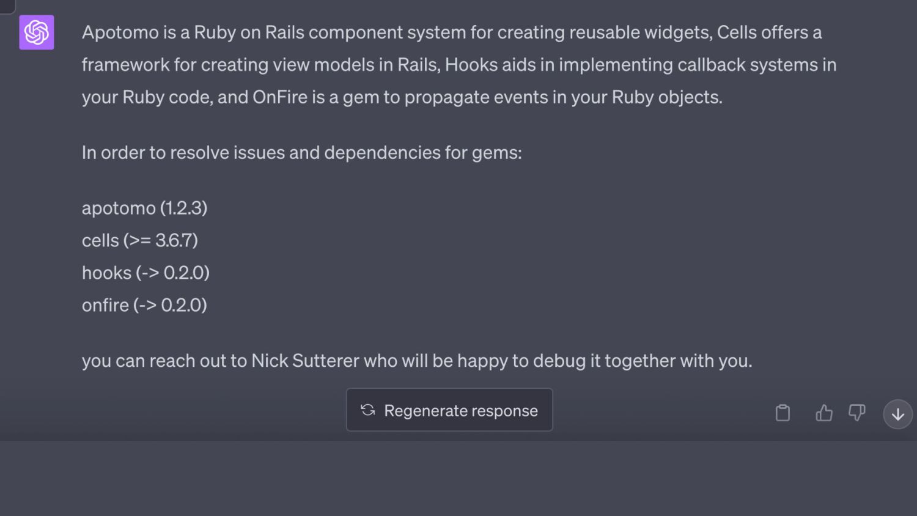917x516 pixels.
Task: Click the 'onfire (-> 0.2.0)' line
Action: 144,305
